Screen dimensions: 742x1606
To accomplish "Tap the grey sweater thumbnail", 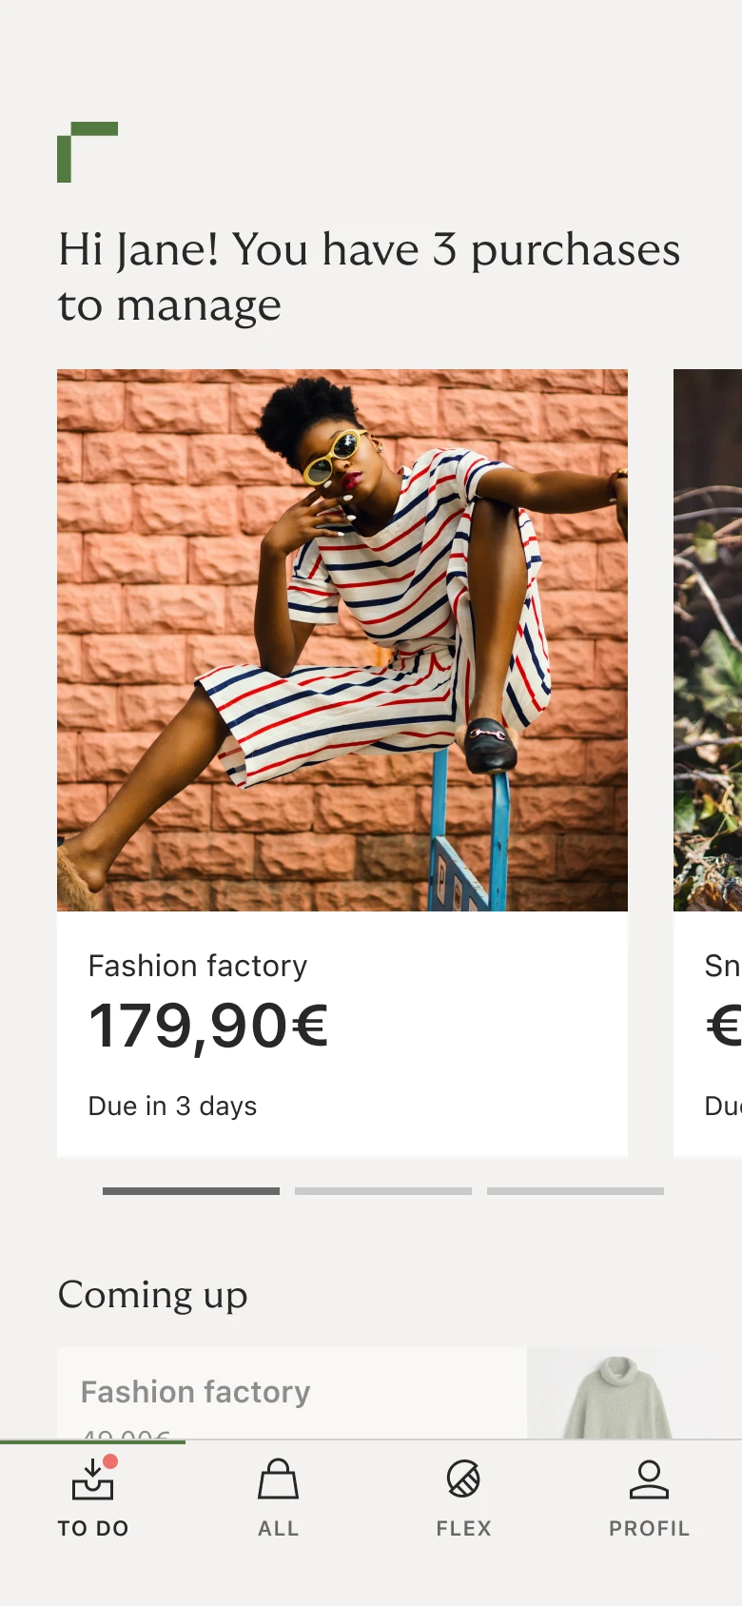I will 618,1396.
